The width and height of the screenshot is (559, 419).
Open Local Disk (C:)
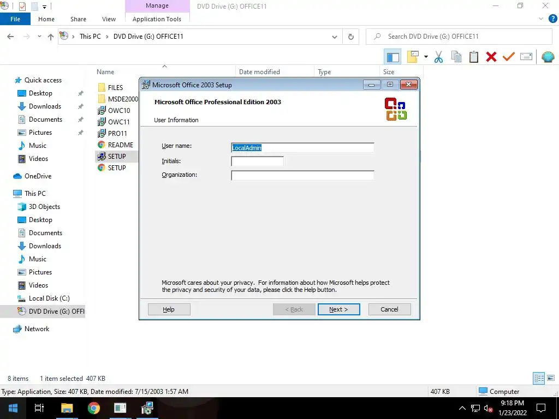coord(49,298)
